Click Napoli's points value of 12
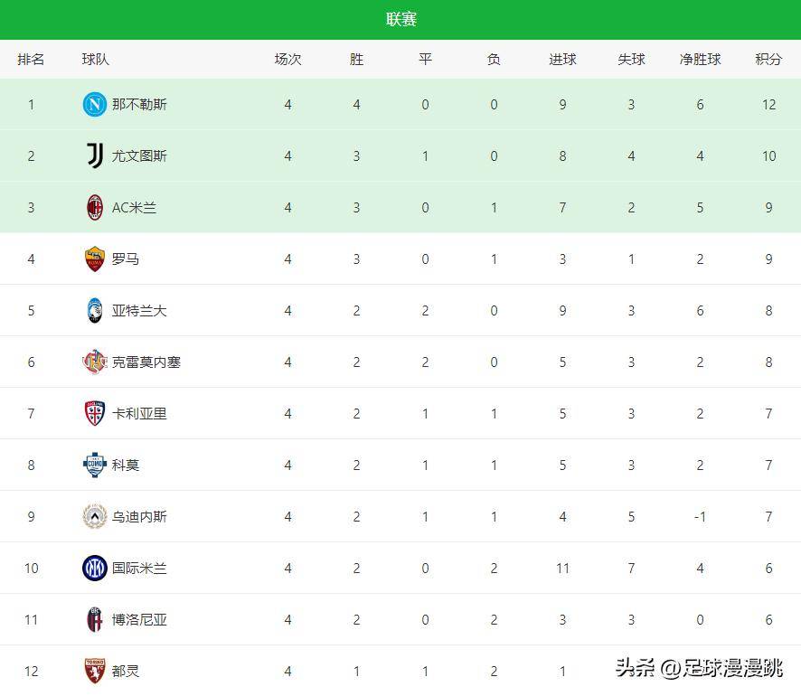This screenshot has height=696, width=801. 768,104
